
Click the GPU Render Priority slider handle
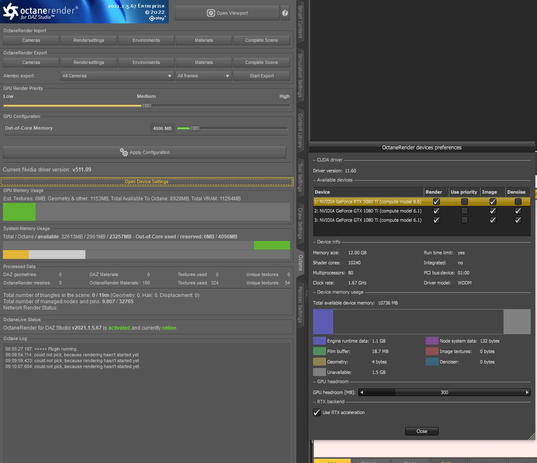pos(146,105)
